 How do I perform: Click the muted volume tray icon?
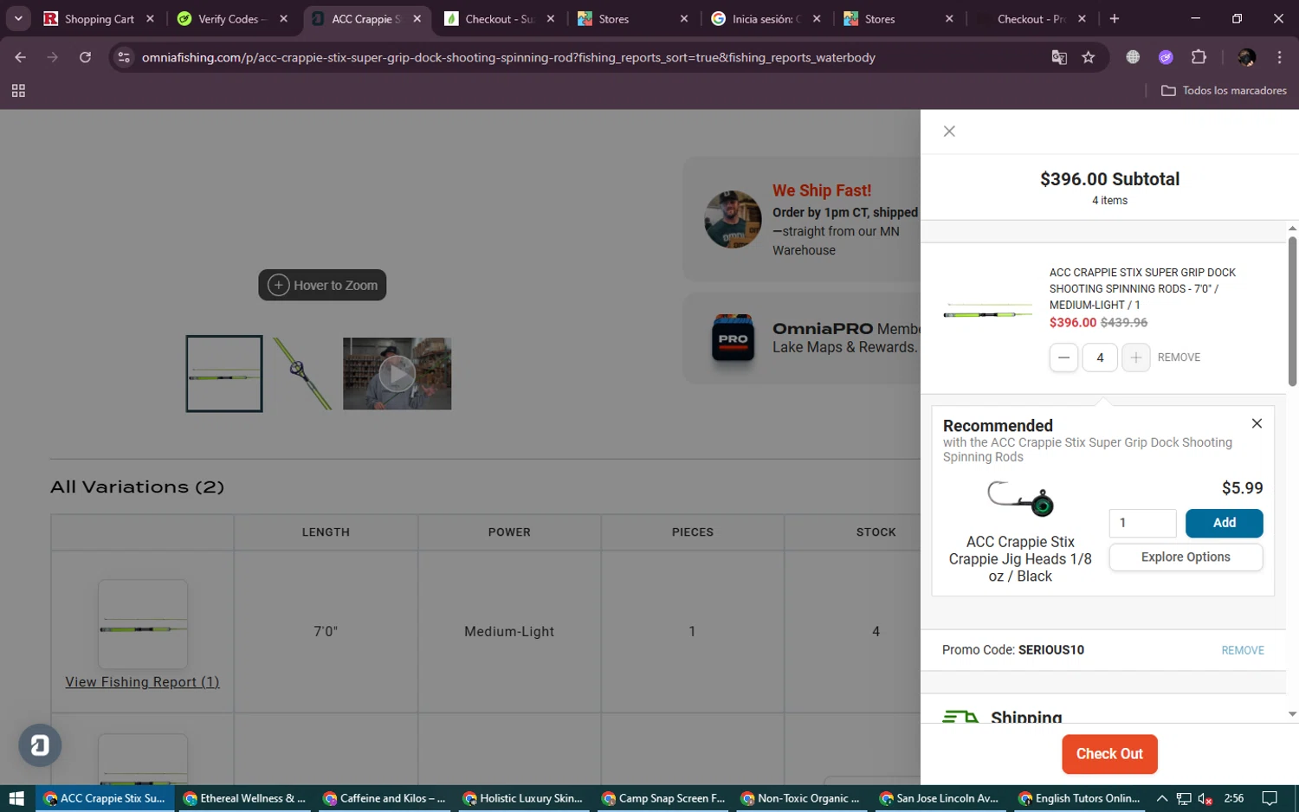pos(1205,798)
